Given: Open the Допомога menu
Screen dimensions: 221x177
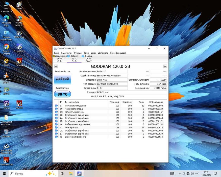Looking at the screenshot, I should (x=103, y=53).
